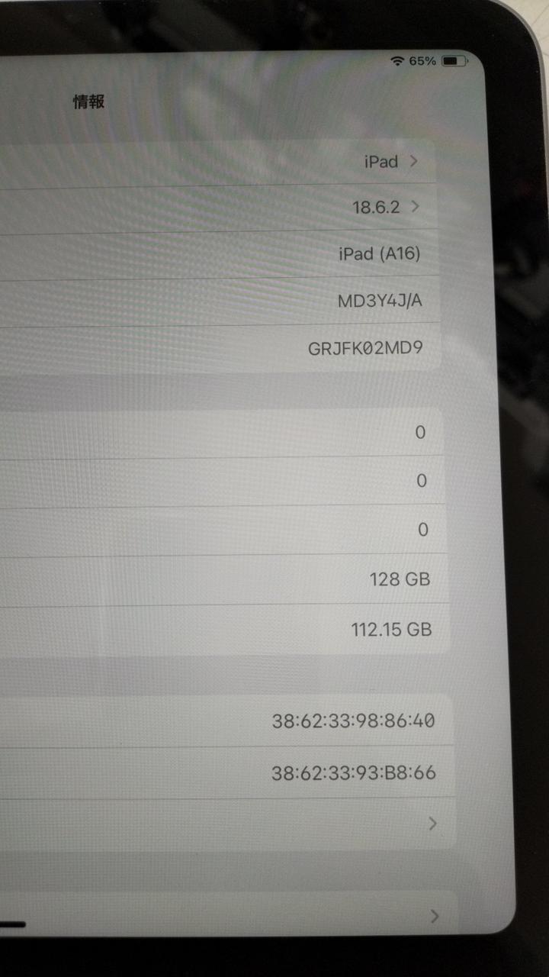The image size is (549, 977).
Task: Tap the third 0 count row
Action: tap(223, 530)
